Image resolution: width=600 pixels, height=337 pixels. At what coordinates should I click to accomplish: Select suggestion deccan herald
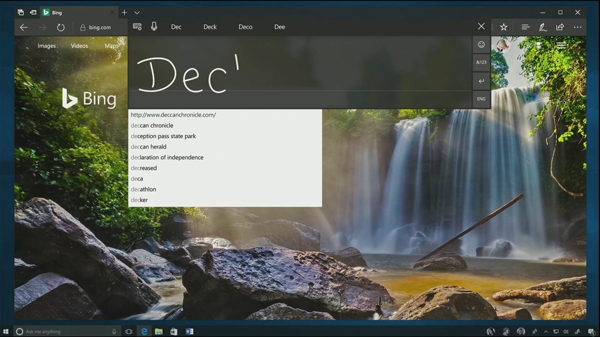225,147
